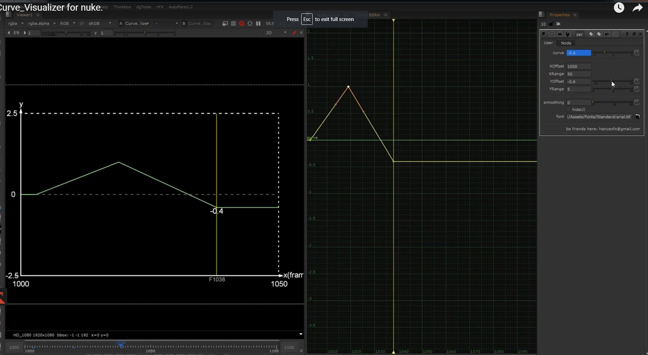This screenshot has width=648, height=355.
Task: Click the YOffset animation menu icon
Action: (x=637, y=81)
